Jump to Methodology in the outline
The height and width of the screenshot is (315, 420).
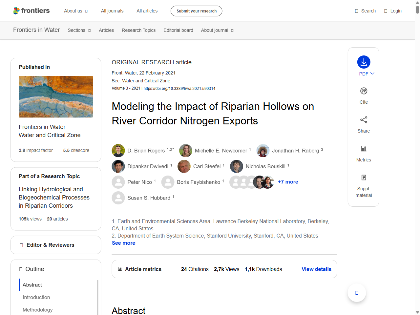(38, 310)
